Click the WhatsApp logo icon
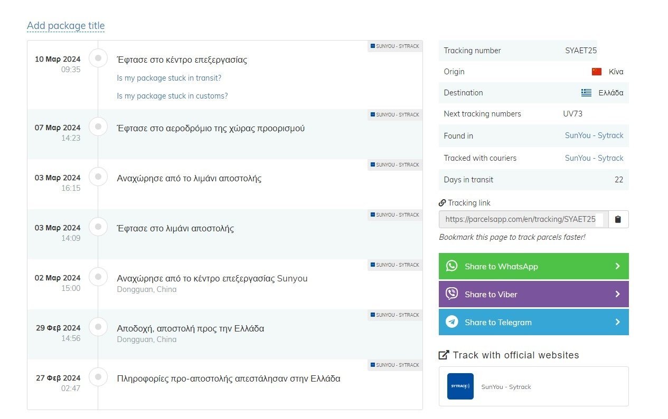 tap(451, 266)
